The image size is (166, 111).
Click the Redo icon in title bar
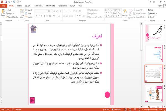(x=14, y=2)
